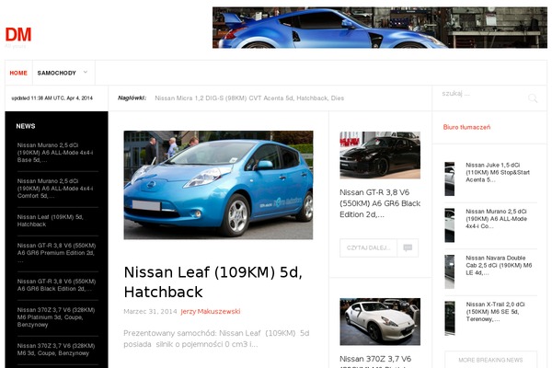Click the Nissan Juke sidebar thumbnail
Image resolution: width=552 pixels, height=368 pixels.
pos(450,178)
